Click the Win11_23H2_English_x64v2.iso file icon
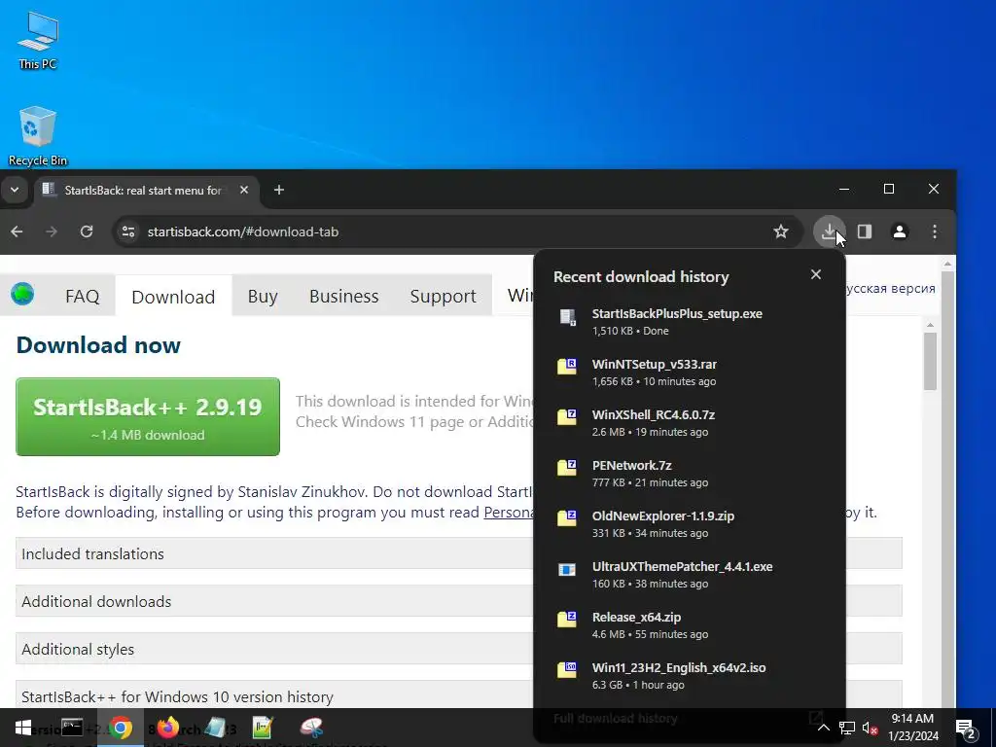Image resolution: width=996 pixels, height=747 pixels. point(567,669)
